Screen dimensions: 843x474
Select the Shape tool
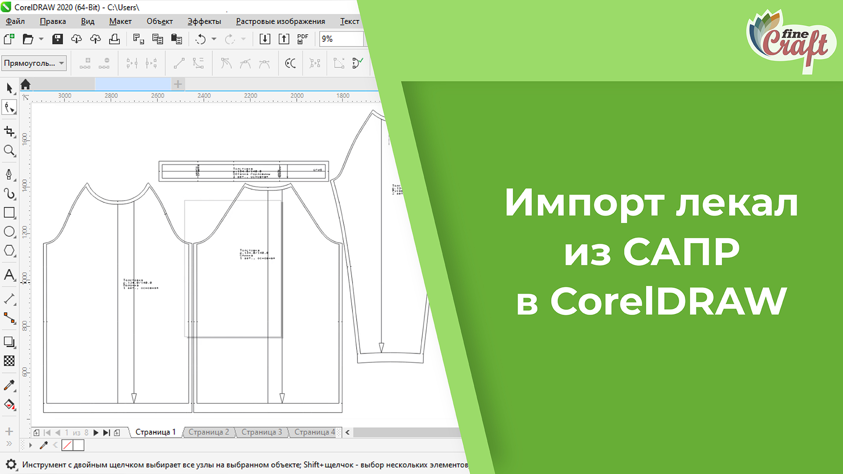tap(10, 107)
